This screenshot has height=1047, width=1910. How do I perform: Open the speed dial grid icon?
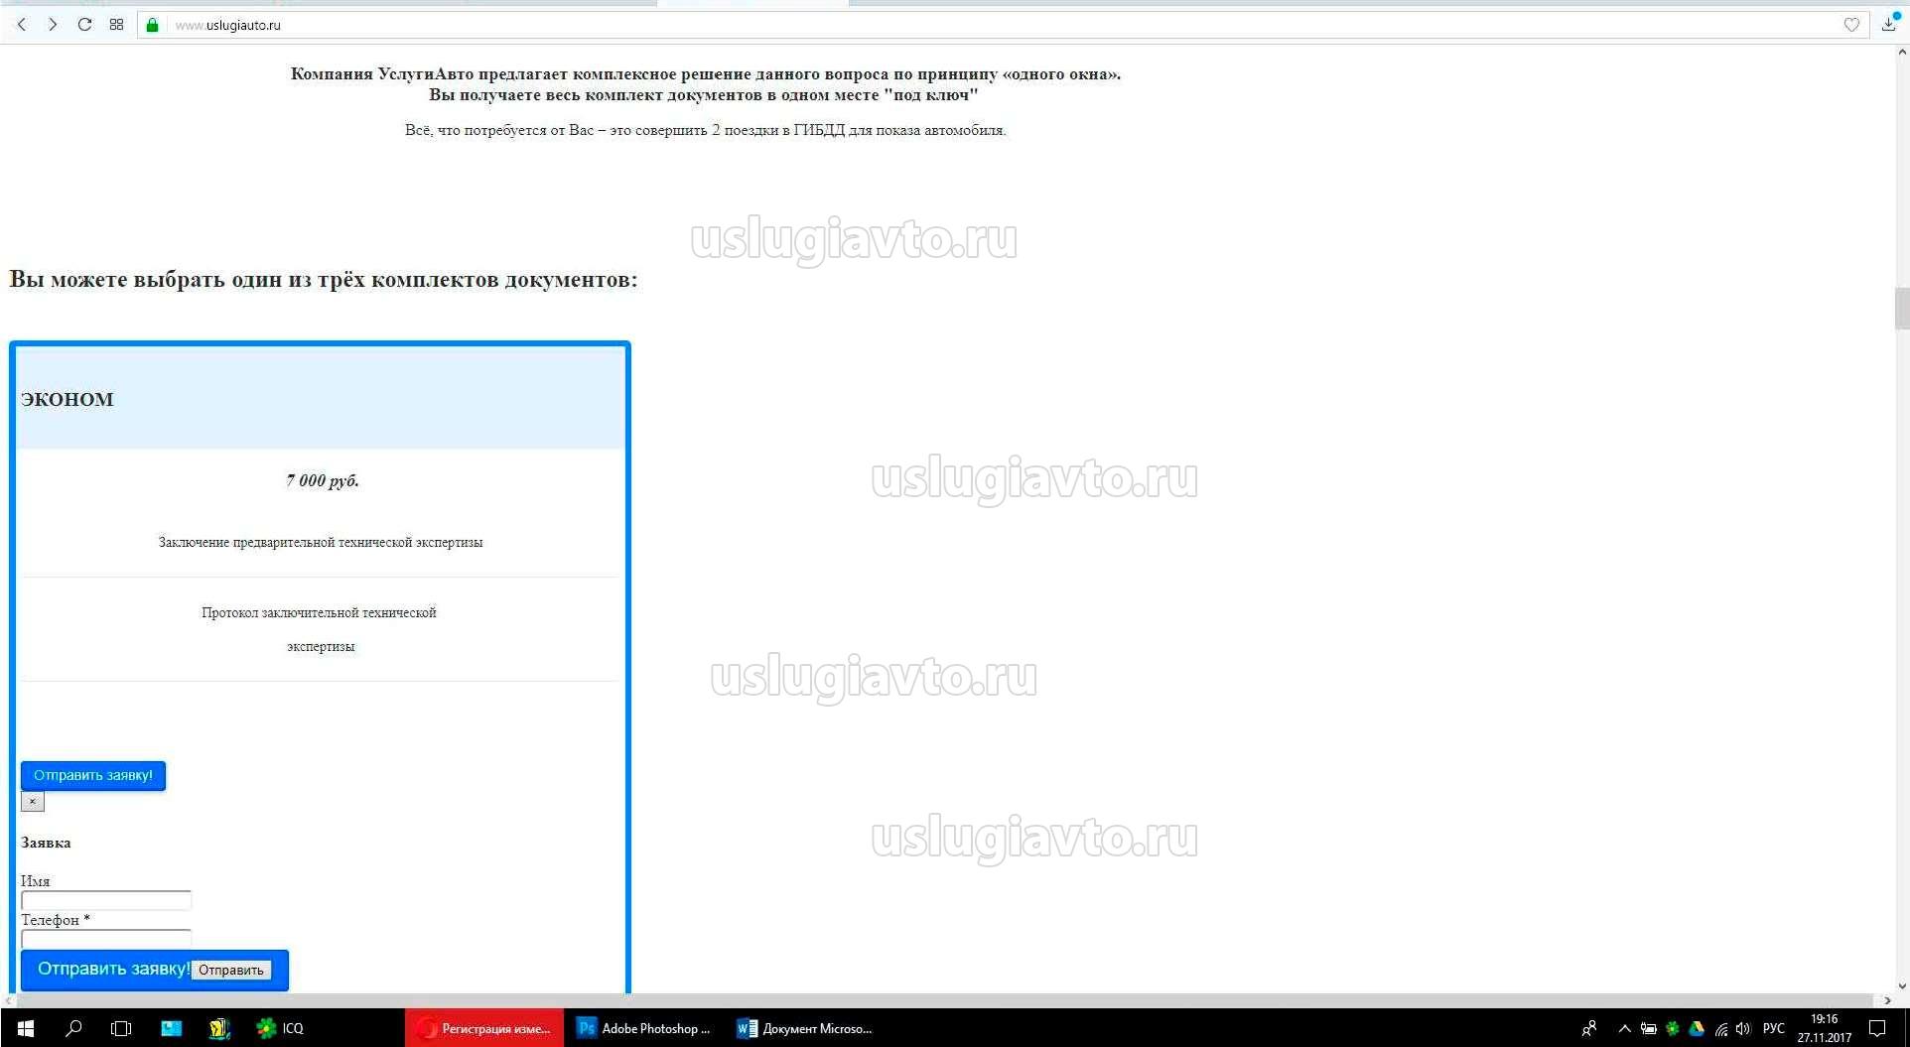click(x=116, y=25)
